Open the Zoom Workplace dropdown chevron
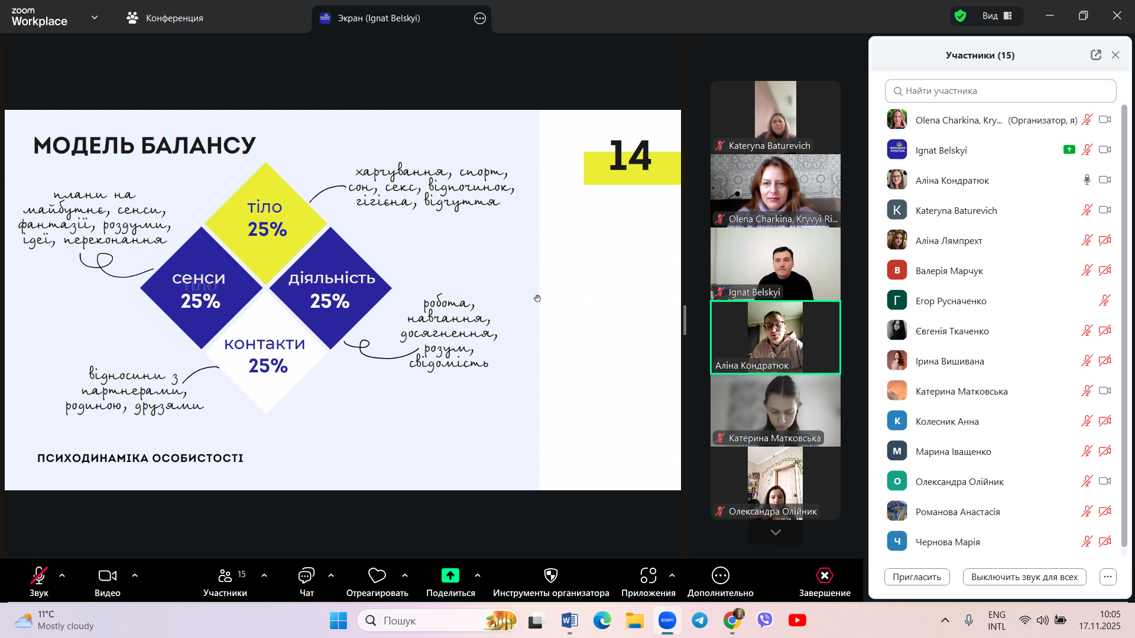This screenshot has height=638, width=1135. [x=95, y=18]
